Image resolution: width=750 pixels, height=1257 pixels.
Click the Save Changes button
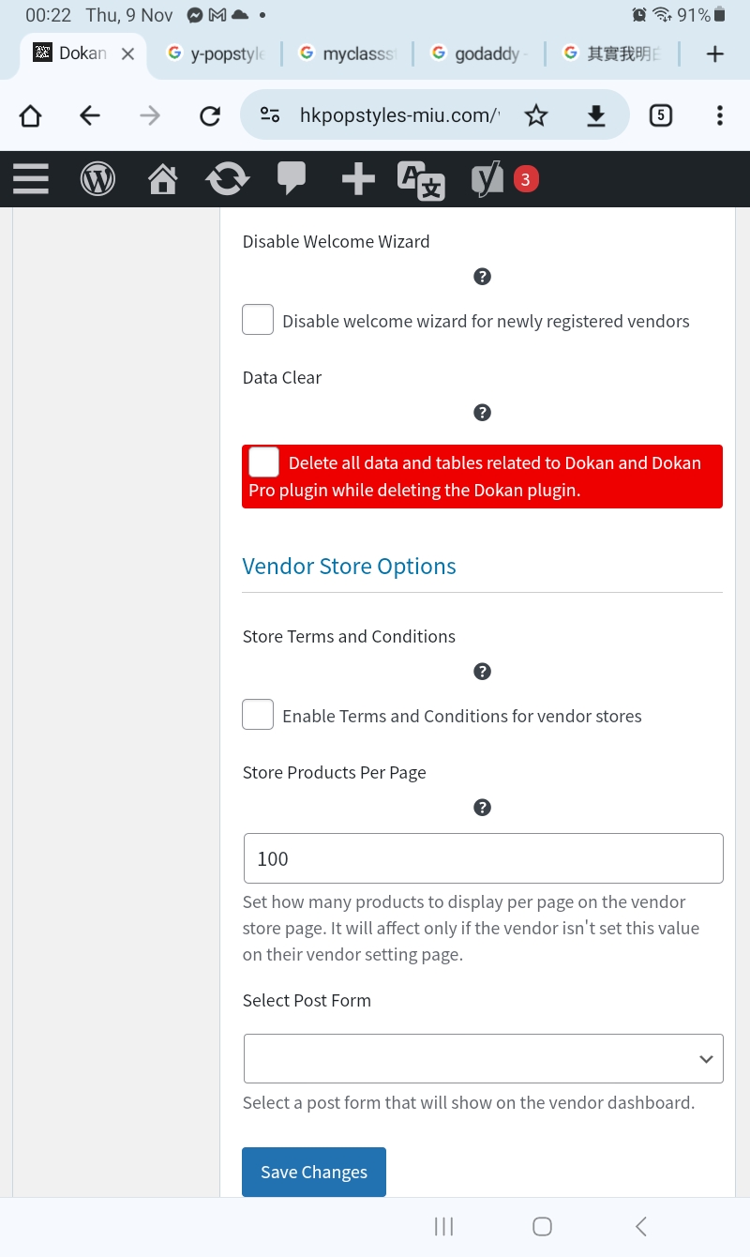[314, 1172]
